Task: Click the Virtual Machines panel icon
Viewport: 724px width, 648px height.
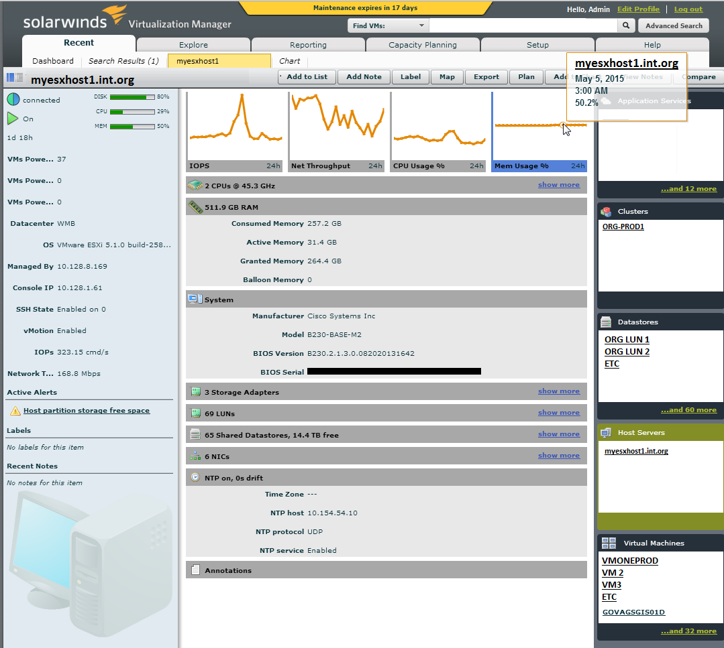Action: coord(609,543)
